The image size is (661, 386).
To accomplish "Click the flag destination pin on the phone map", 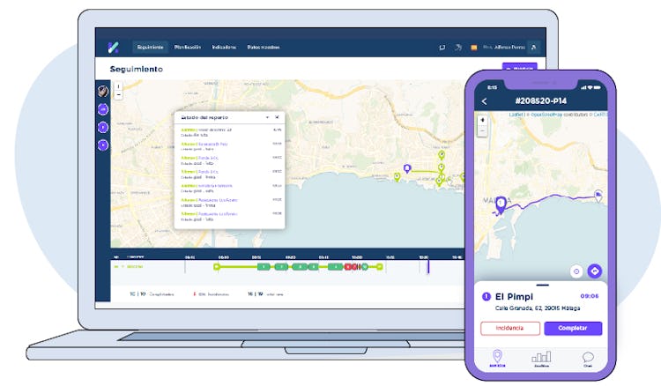I will (598, 196).
